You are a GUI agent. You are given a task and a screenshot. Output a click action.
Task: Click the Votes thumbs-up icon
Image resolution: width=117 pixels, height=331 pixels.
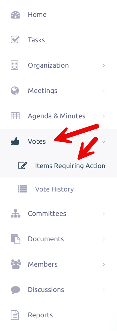coord(15,141)
